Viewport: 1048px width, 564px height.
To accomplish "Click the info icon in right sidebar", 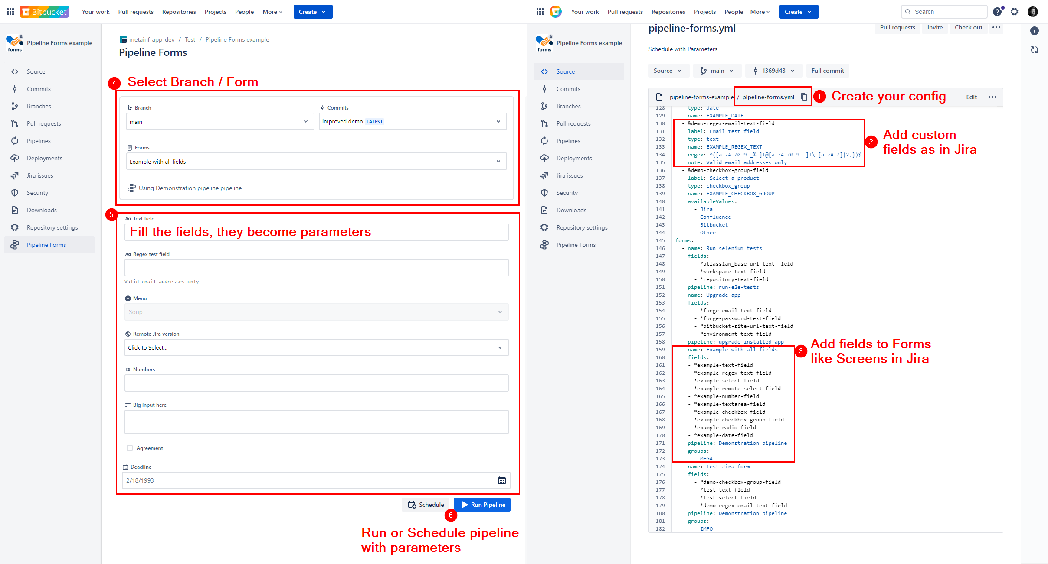I will (x=1034, y=31).
